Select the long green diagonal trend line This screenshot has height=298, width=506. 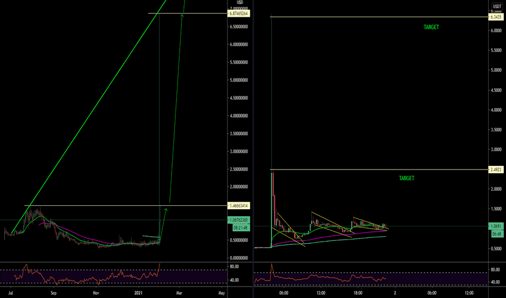pyautogui.click(x=88, y=116)
